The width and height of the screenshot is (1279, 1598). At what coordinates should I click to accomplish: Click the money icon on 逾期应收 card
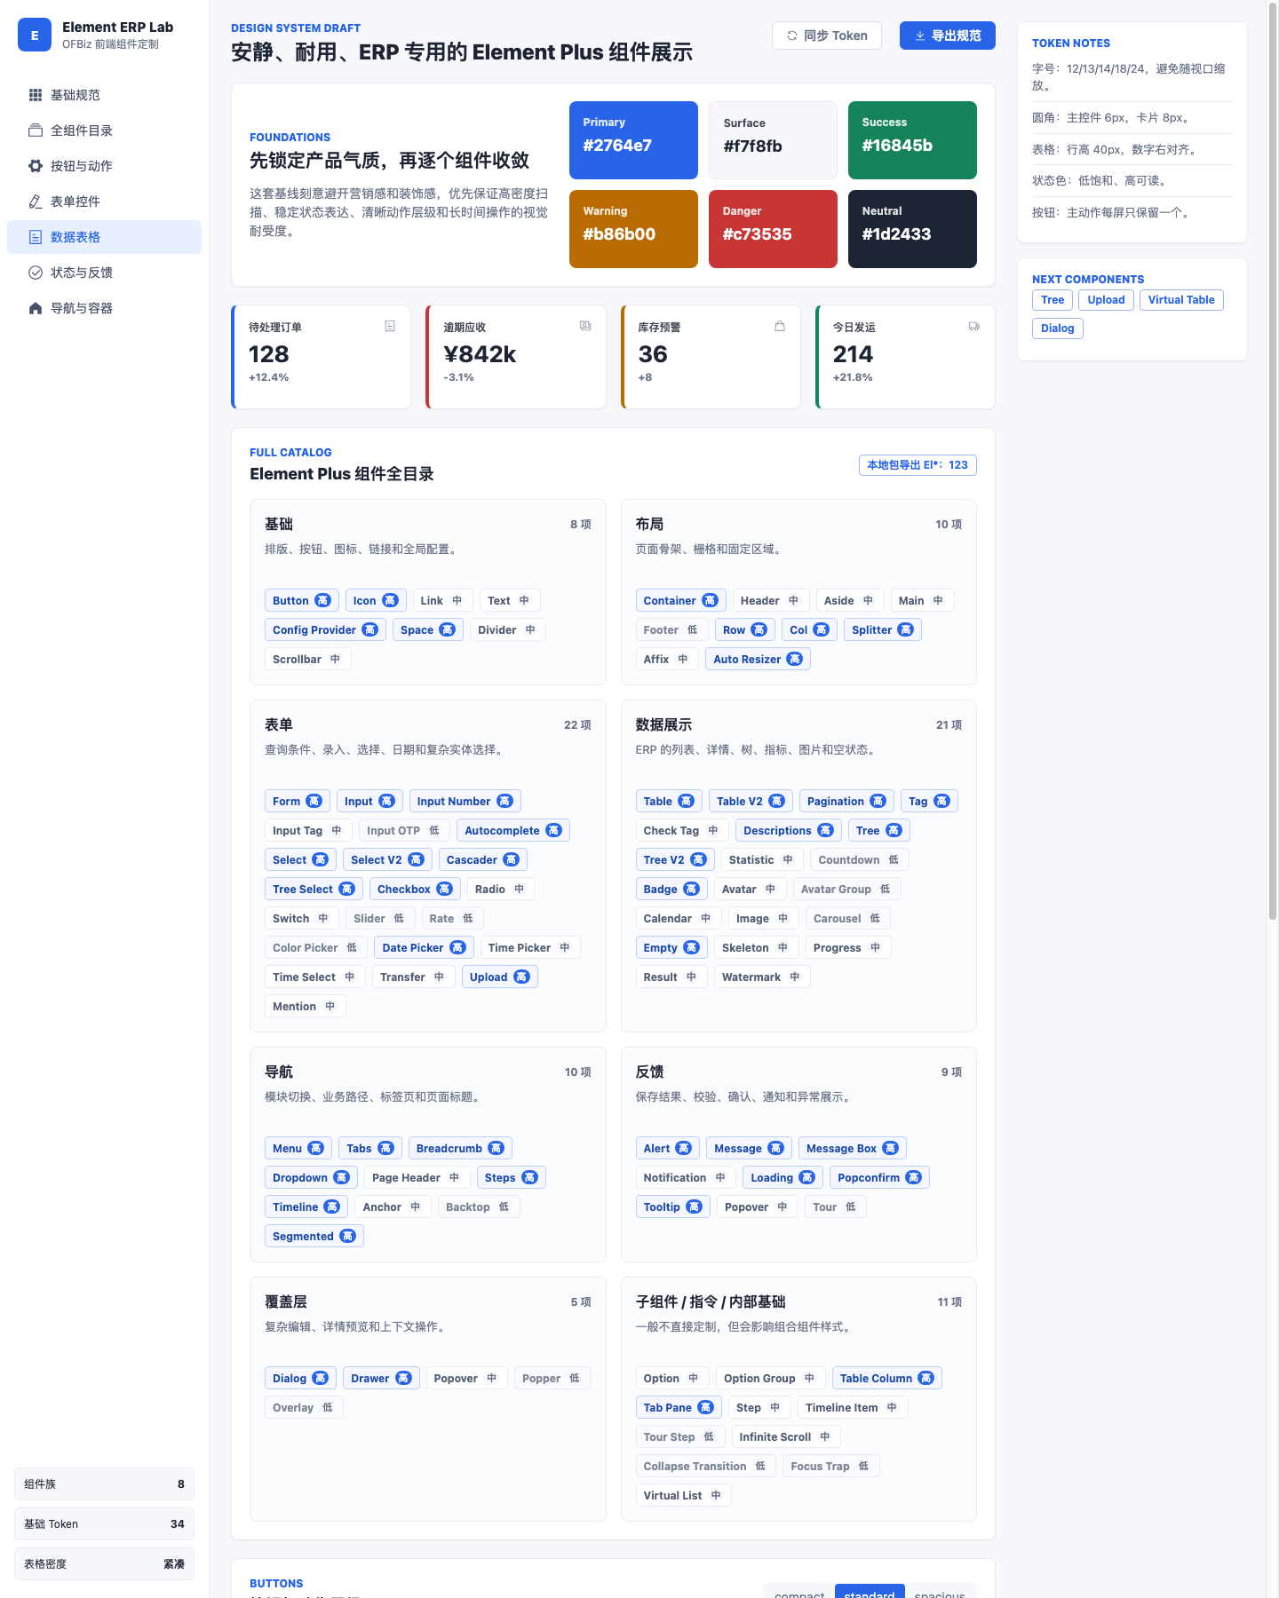coord(585,326)
